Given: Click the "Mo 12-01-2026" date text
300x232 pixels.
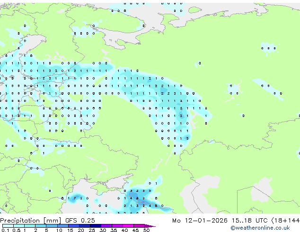Looking at the screenshot, I should click(x=200, y=220).
